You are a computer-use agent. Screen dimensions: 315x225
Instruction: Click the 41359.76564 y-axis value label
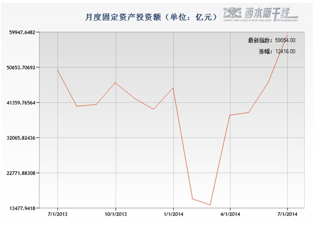[x=21, y=103]
